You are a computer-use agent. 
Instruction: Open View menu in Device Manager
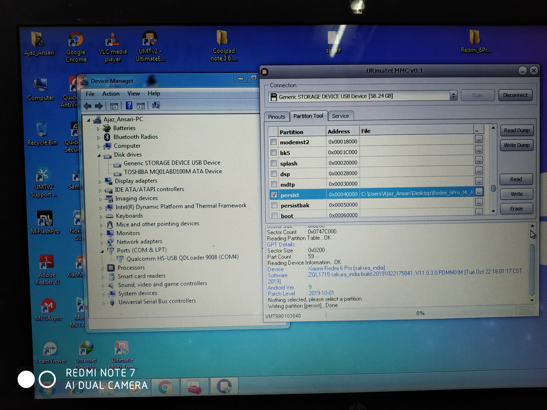click(x=133, y=93)
